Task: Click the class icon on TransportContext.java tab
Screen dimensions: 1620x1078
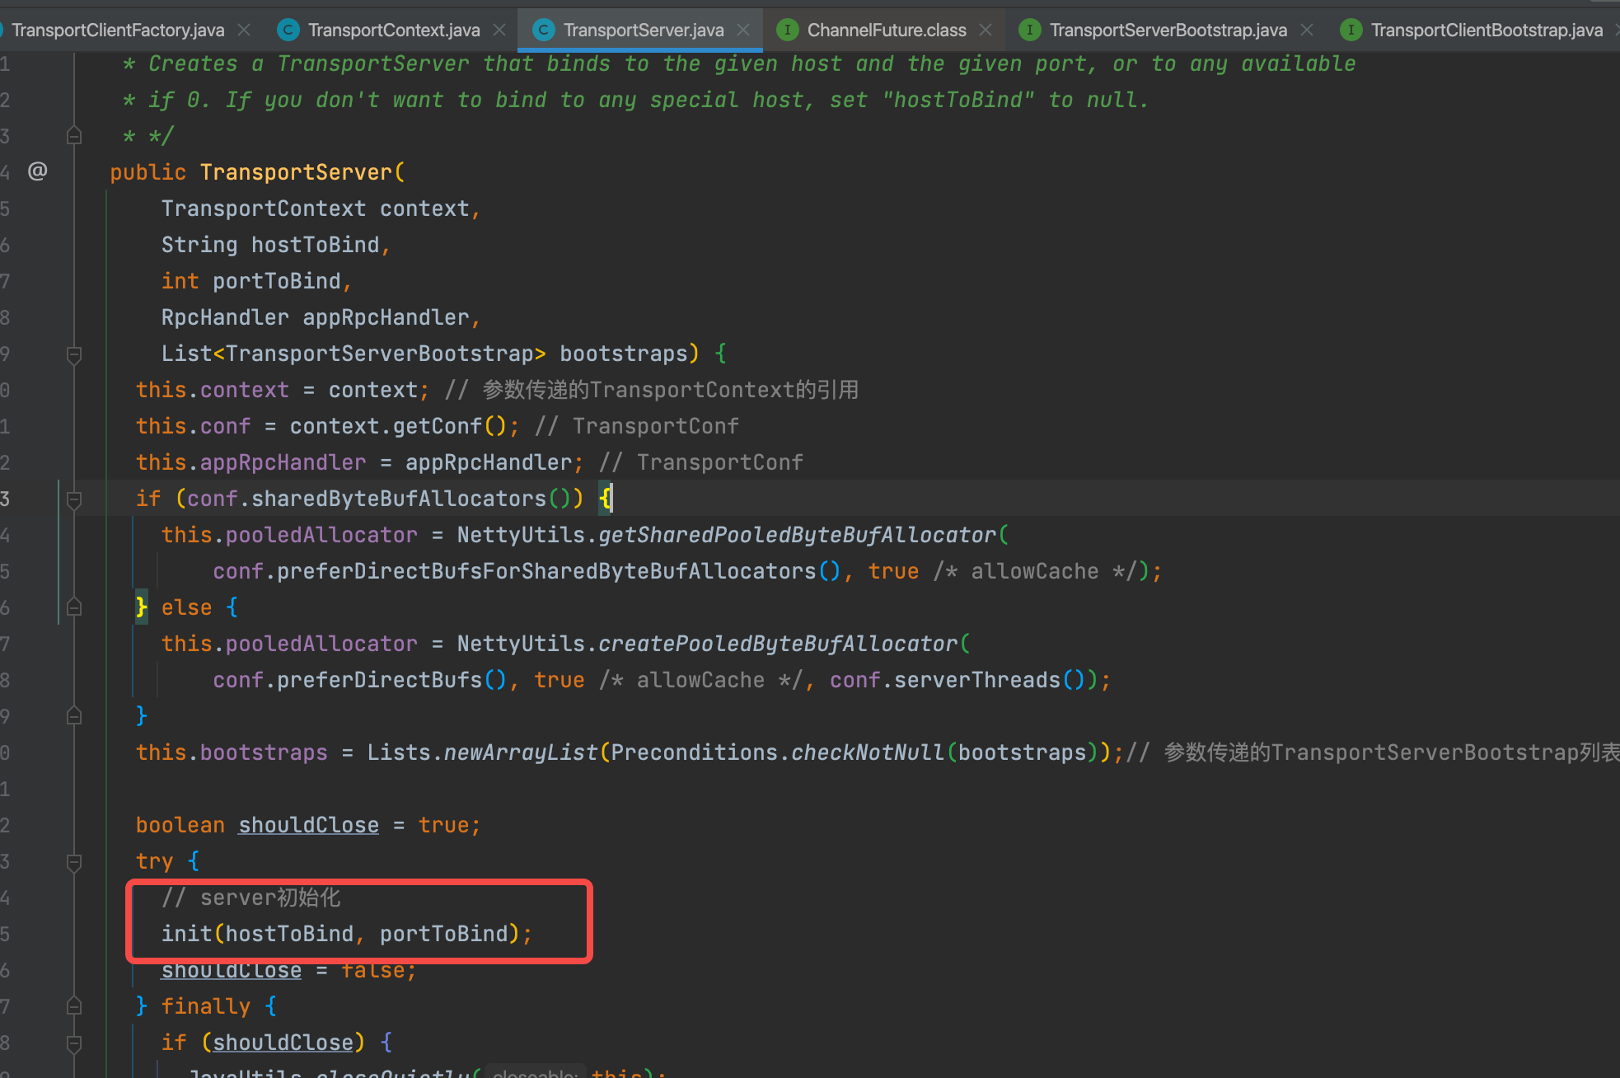Action: [x=288, y=30]
